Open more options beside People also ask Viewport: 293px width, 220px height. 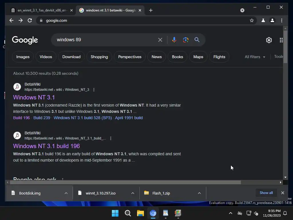tap(63, 179)
